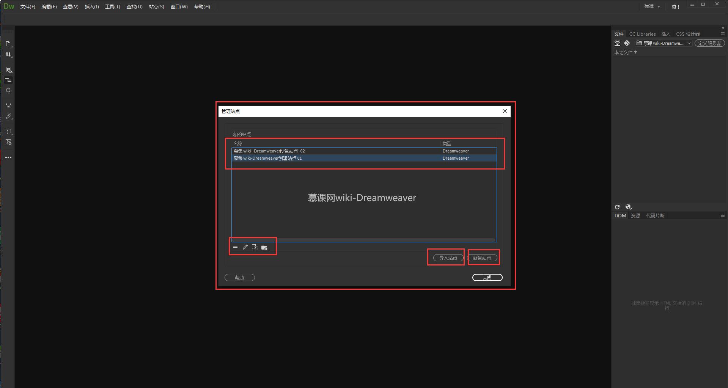Open documents icon in left toolbar
The height and width of the screenshot is (388, 728).
click(x=8, y=44)
